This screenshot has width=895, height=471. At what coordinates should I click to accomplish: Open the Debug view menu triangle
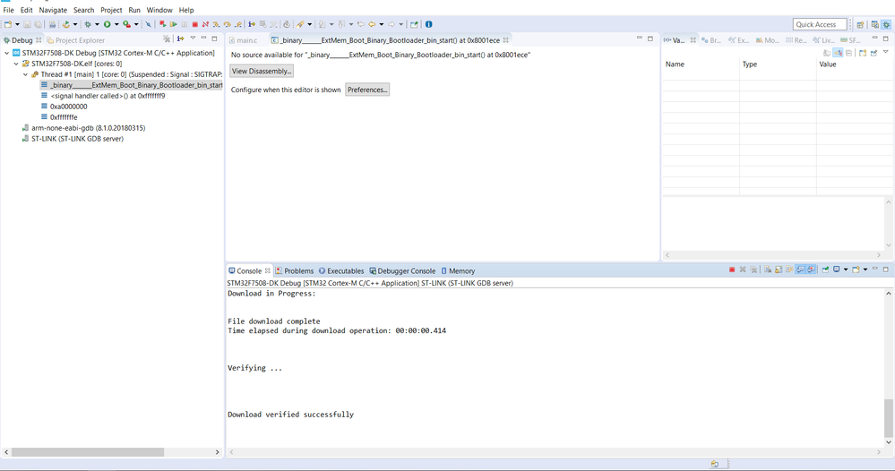pyautogui.click(x=193, y=39)
